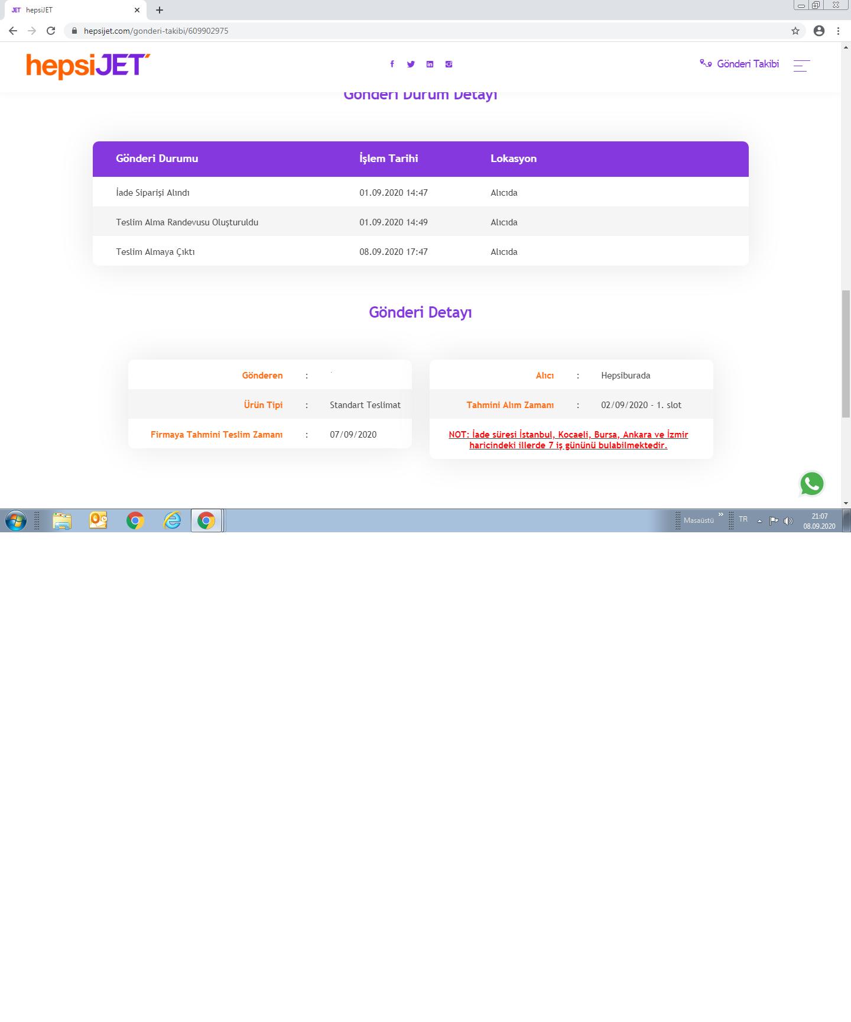
Task: Open hepsiJET LinkedIn icon
Action: 430,64
